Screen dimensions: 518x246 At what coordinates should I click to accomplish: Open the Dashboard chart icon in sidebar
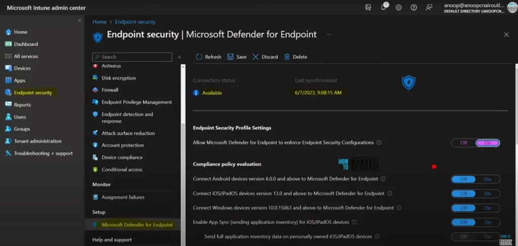click(x=8, y=44)
